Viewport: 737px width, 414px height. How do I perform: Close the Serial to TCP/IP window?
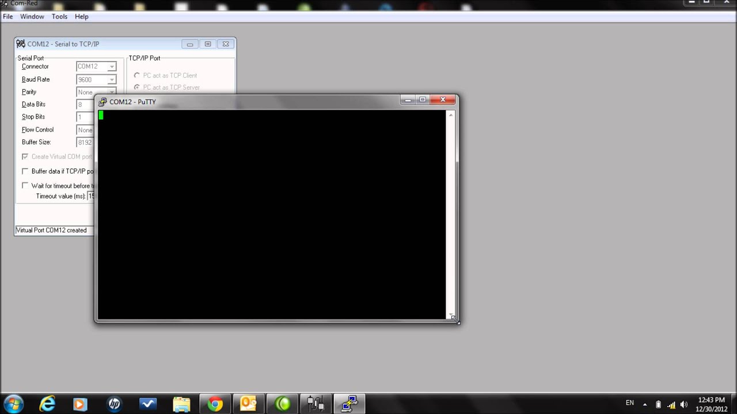[226, 44]
